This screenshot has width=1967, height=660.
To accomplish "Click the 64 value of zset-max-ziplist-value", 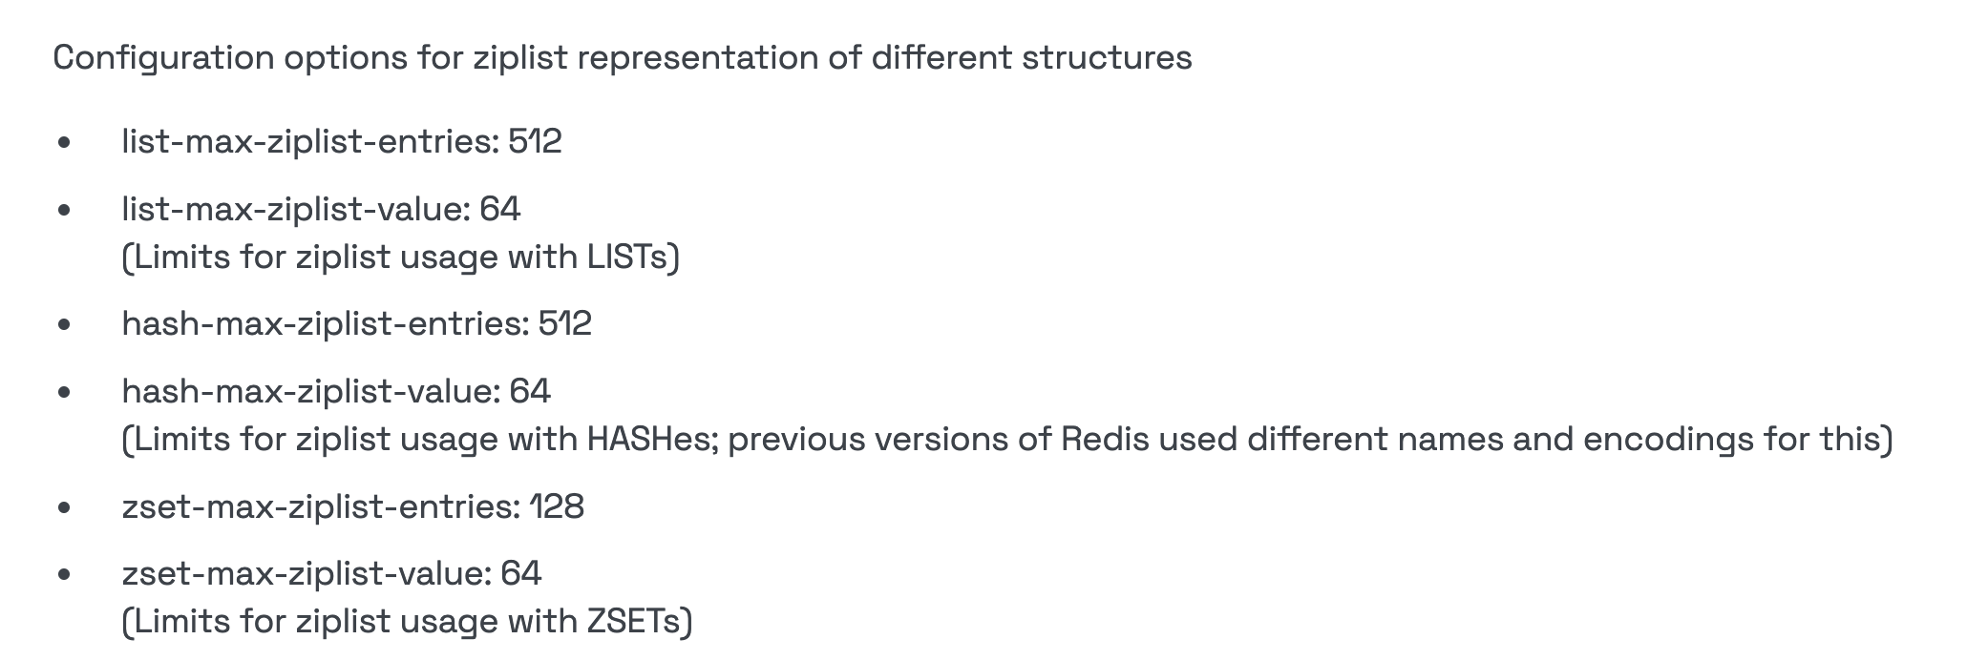I will [x=520, y=573].
